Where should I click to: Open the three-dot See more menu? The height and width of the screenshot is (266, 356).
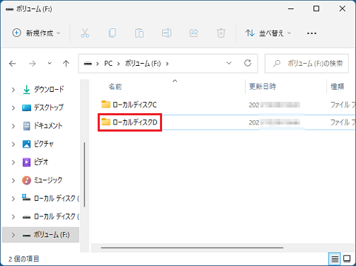pyautogui.click(x=311, y=33)
